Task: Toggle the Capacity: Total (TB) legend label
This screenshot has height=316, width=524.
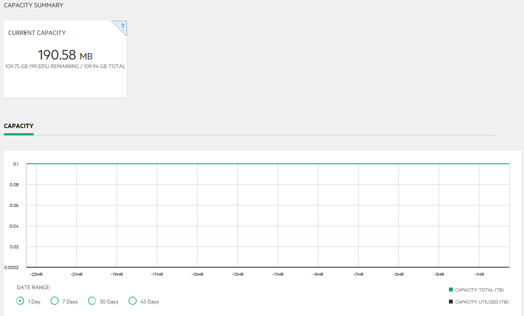Action: pyautogui.click(x=479, y=290)
